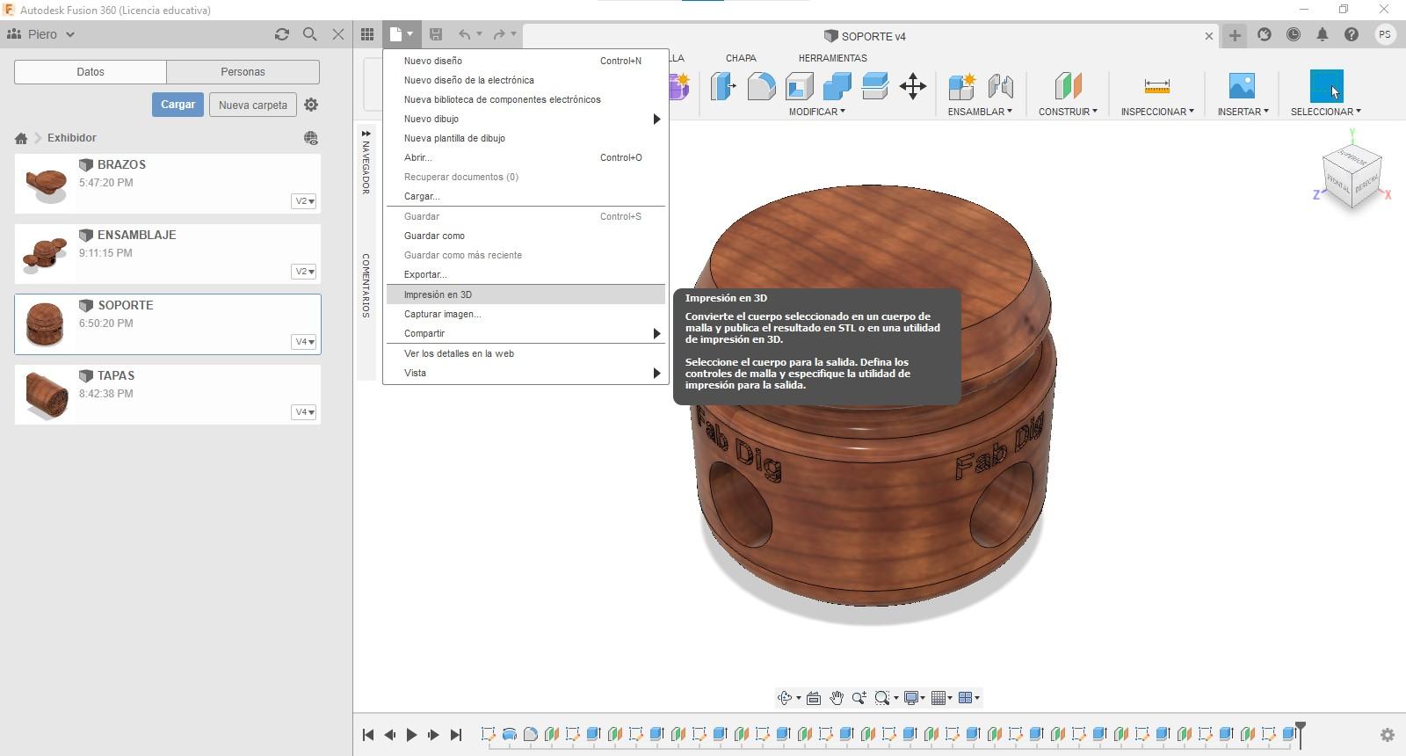Expand the NAVEGADOR panel
This screenshot has width=1406, height=756.
pyautogui.click(x=366, y=134)
